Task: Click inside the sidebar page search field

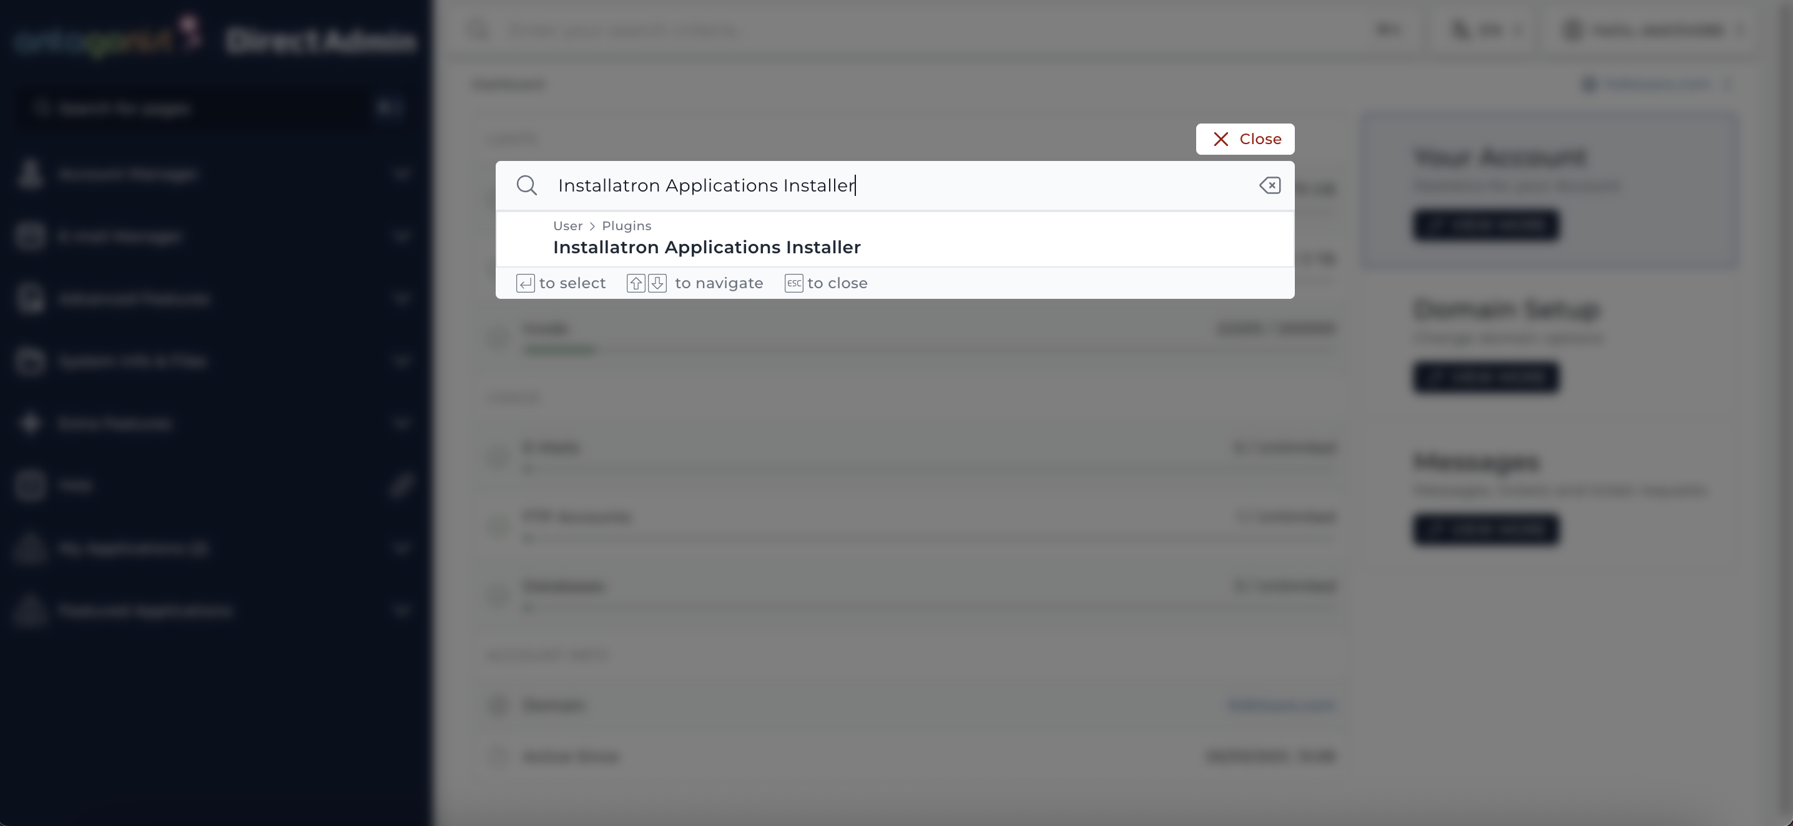Action: pyautogui.click(x=195, y=109)
